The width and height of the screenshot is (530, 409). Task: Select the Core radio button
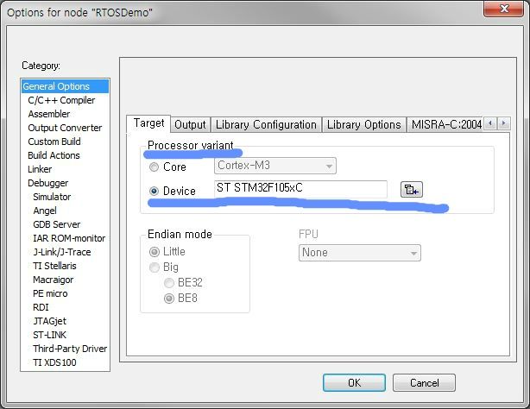click(155, 167)
